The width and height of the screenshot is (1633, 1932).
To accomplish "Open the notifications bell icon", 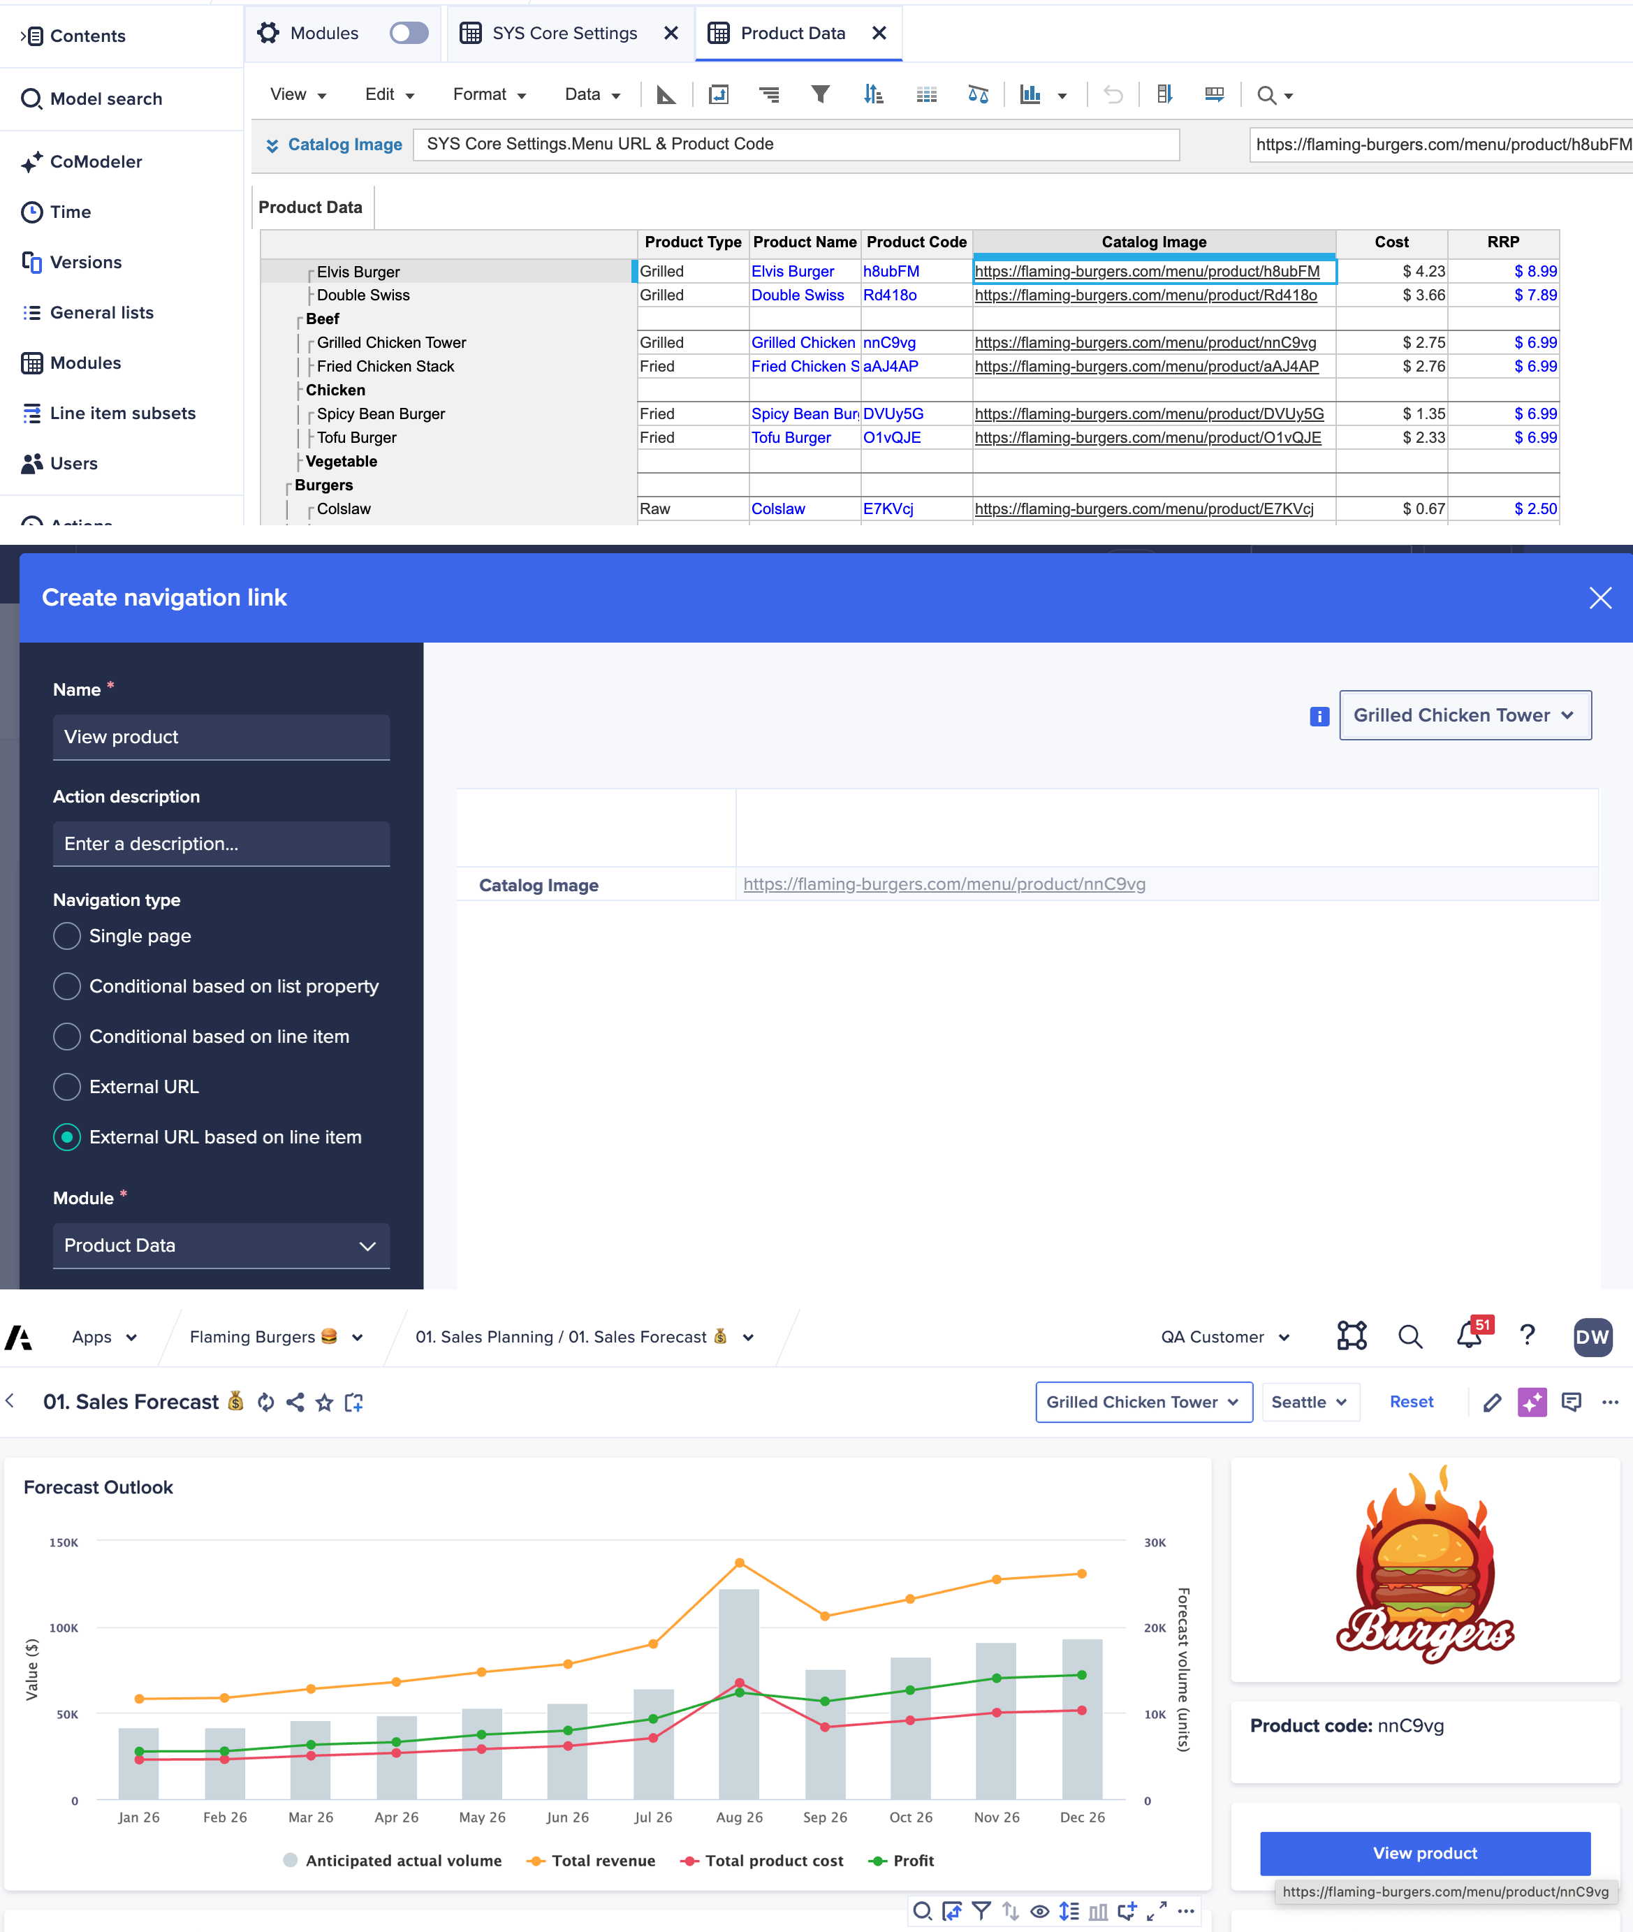I will pyautogui.click(x=1469, y=1335).
